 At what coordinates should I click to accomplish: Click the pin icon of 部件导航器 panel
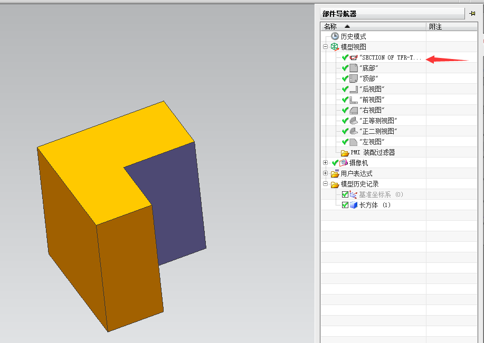472,14
